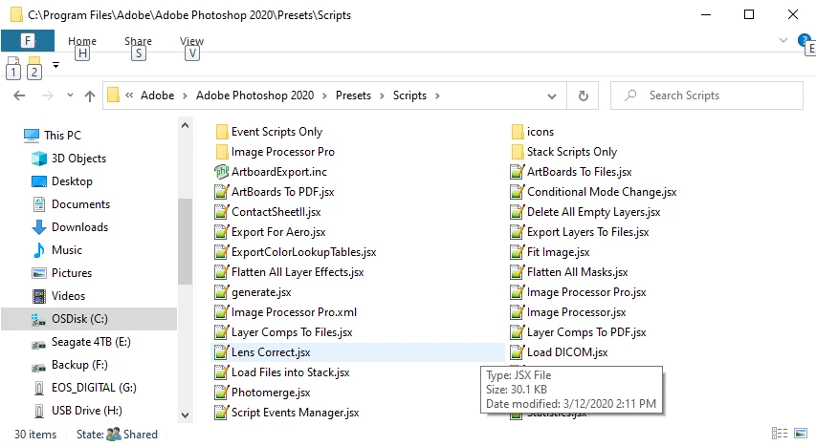816x446 pixels.
Task: Go up one folder level
Action: [x=90, y=96]
